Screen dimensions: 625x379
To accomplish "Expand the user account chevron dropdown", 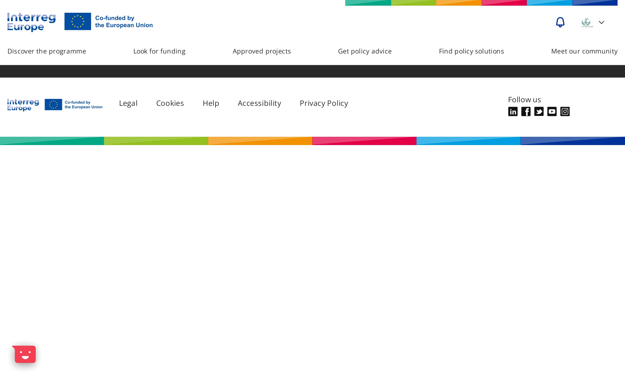I will tap(601, 23).
